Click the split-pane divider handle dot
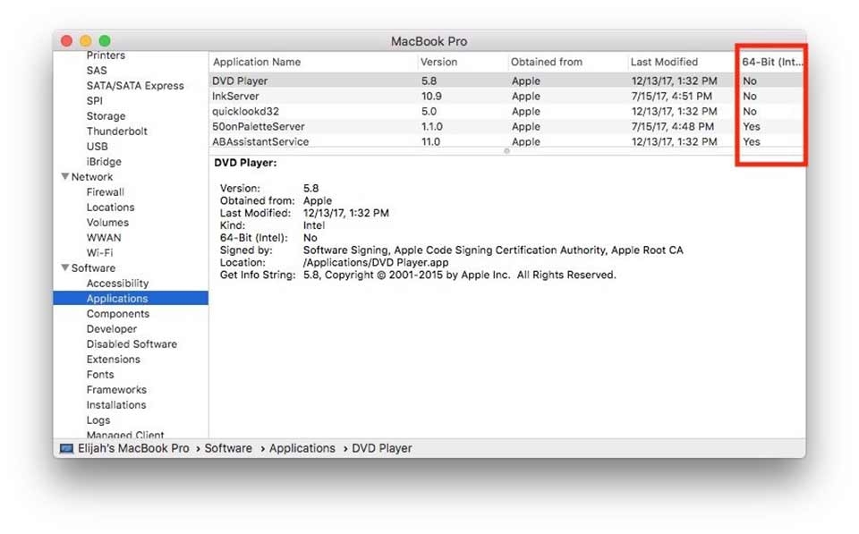This screenshot has height=534, width=859. pos(506,150)
